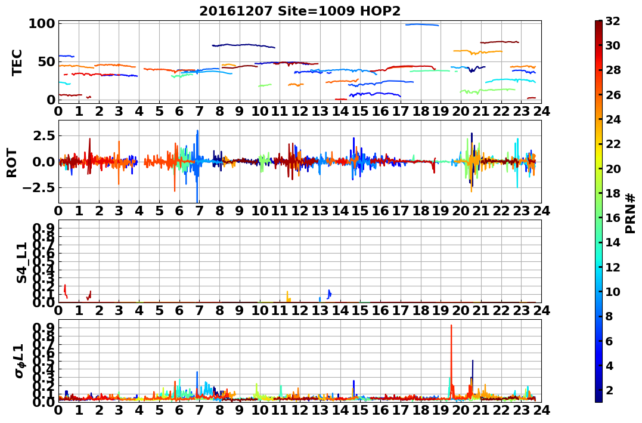The height and width of the screenshot is (423, 642).
Task: Click the colorbar tick label 6
Action: 609,341
